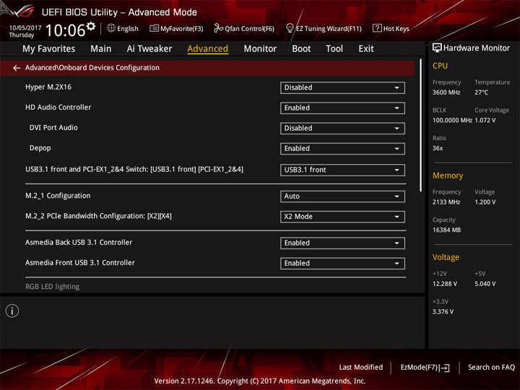Click the Core Voltage 1.072 V value
This screenshot has height=390, width=520.
point(485,121)
